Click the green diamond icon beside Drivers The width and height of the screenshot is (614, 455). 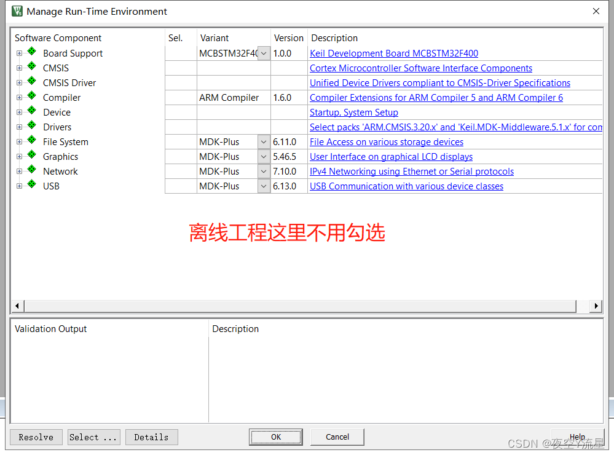pyautogui.click(x=32, y=125)
